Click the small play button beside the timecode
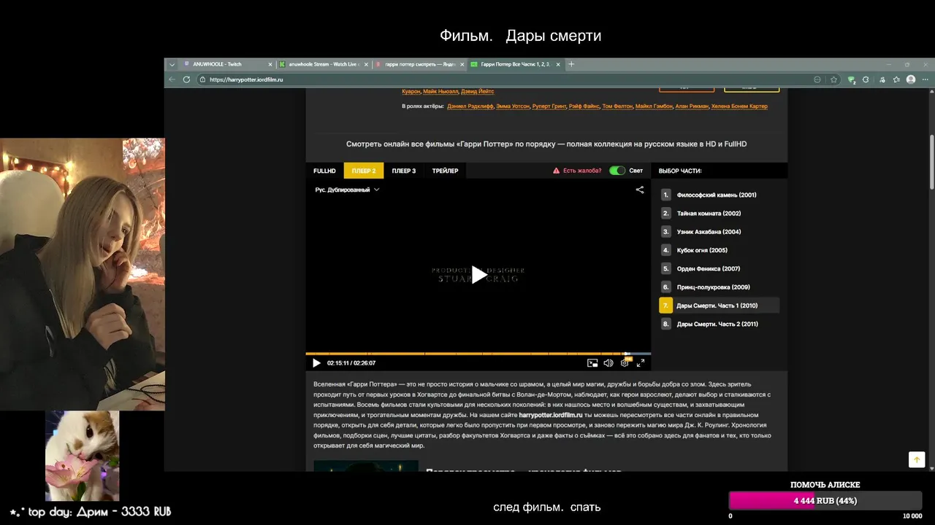935x525 pixels. [x=316, y=363]
